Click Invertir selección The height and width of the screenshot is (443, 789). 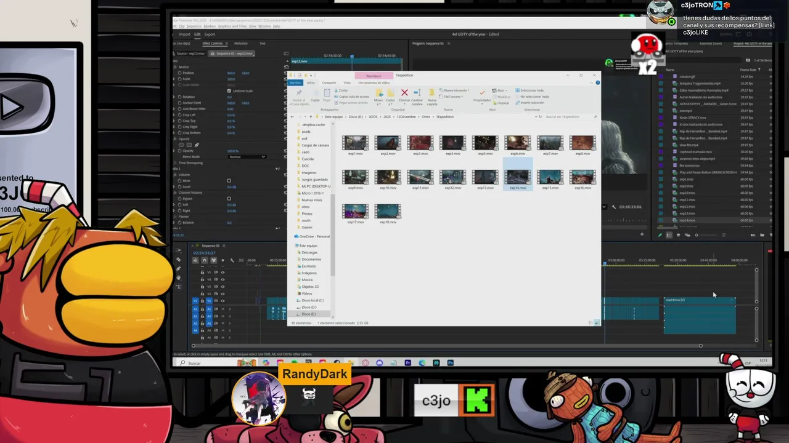pyautogui.click(x=530, y=103)
